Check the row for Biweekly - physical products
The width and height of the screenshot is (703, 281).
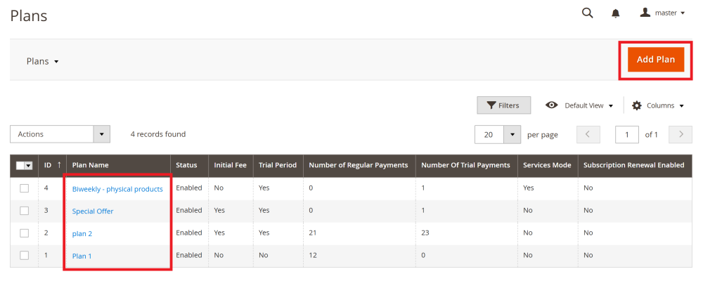pos(24,188)
